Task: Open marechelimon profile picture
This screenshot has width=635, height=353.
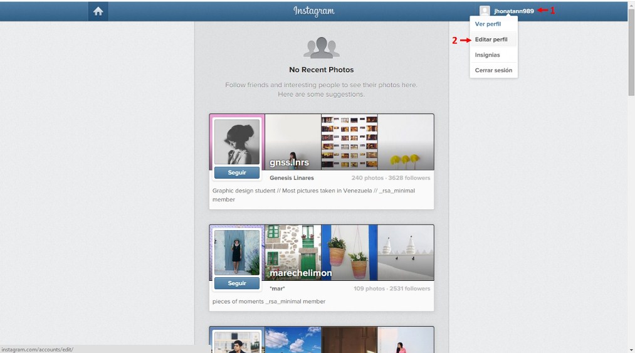Action: coord(237,253)
